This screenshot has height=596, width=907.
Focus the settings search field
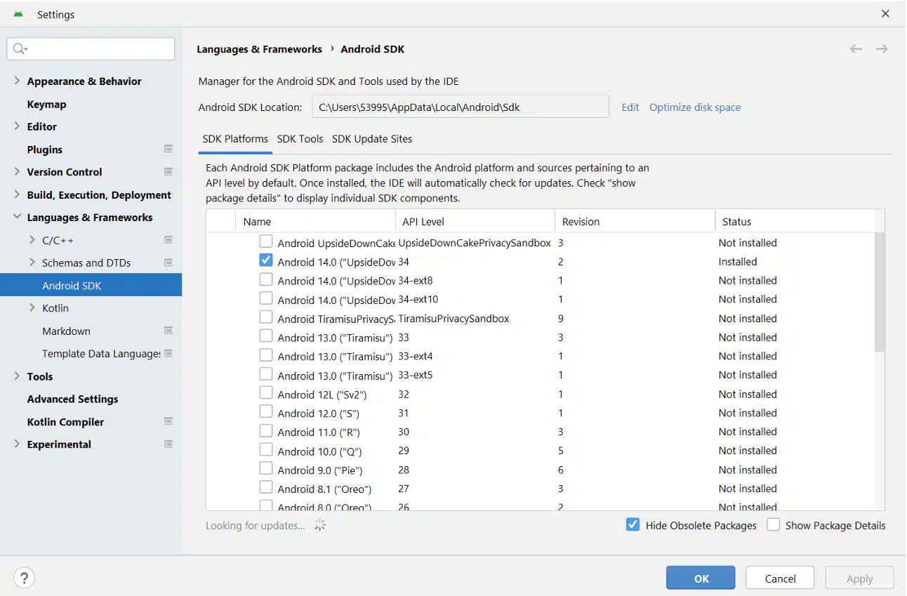point(91,48)
